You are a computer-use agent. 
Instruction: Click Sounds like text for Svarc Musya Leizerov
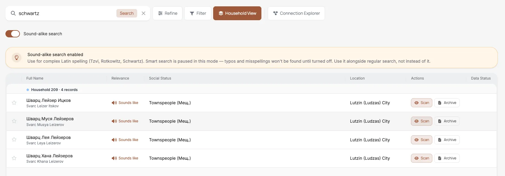pos(128,121)
